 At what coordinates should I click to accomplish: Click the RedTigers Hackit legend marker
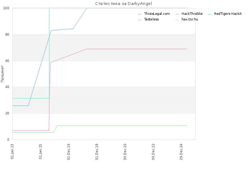(x=210, y=14)
